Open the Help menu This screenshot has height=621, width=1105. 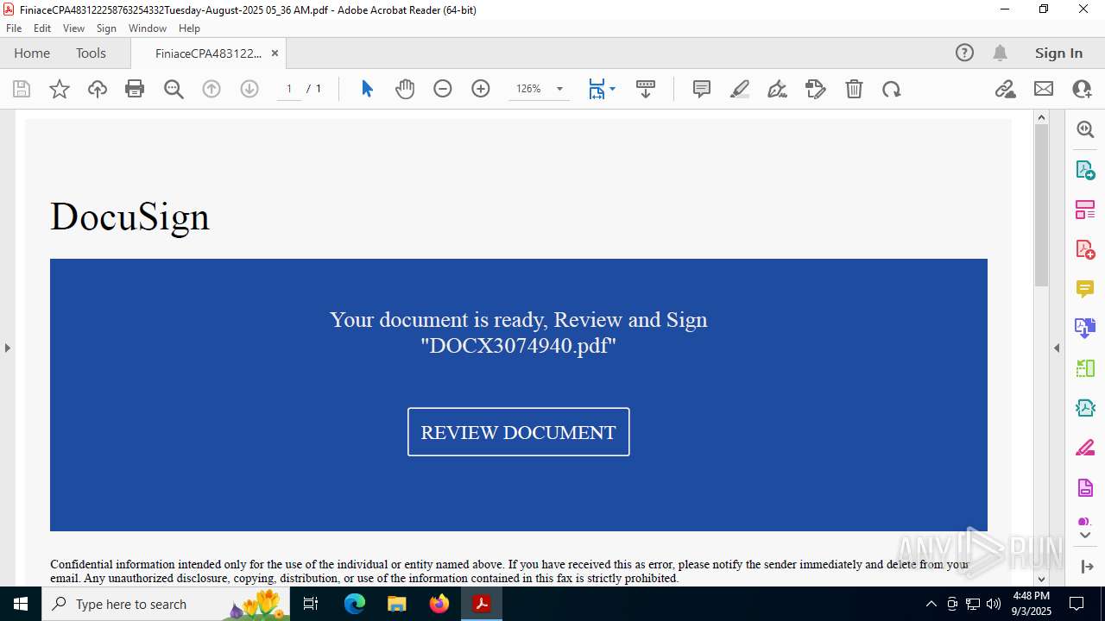(189, 28)
